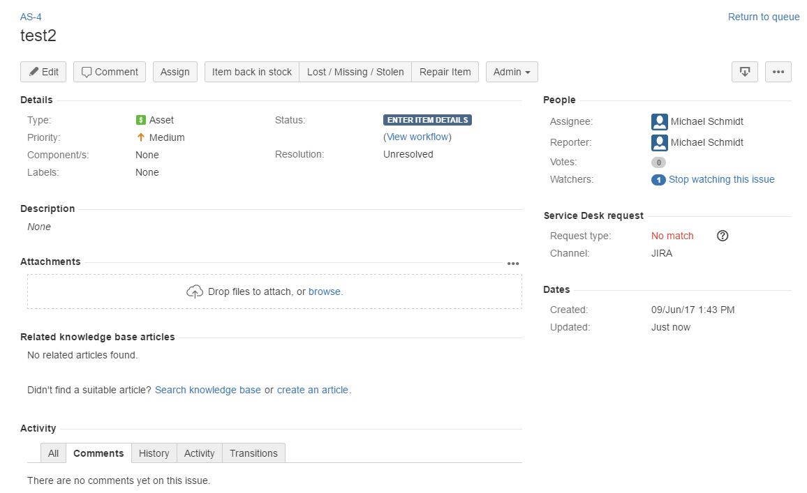This screenshot has width=807, height=493.
Task: Click the Dates section header
Action: 556,290
